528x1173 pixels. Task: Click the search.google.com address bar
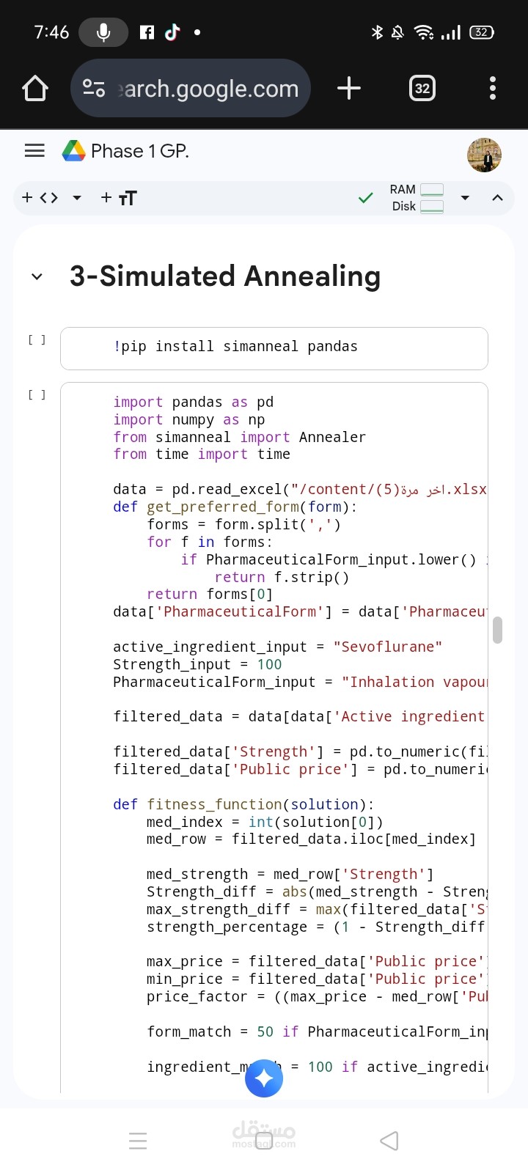208,89
